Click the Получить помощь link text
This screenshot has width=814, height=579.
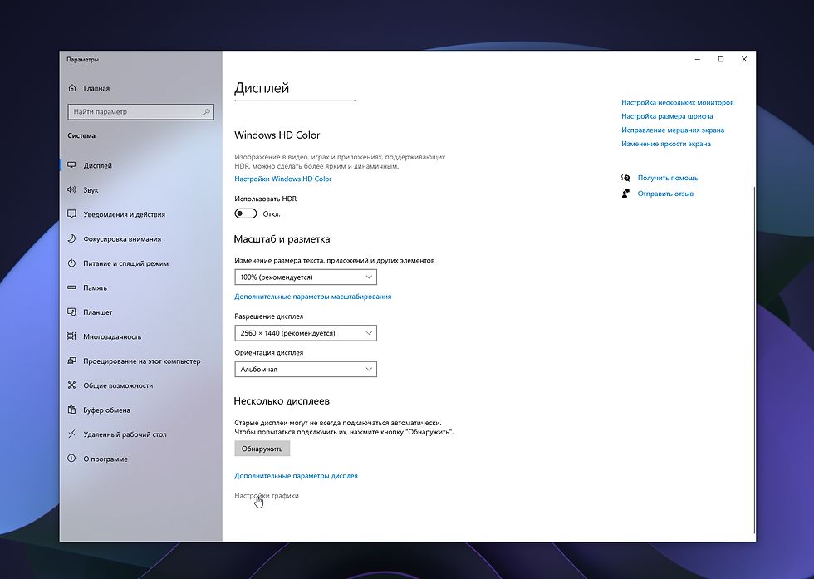point(668,178)
